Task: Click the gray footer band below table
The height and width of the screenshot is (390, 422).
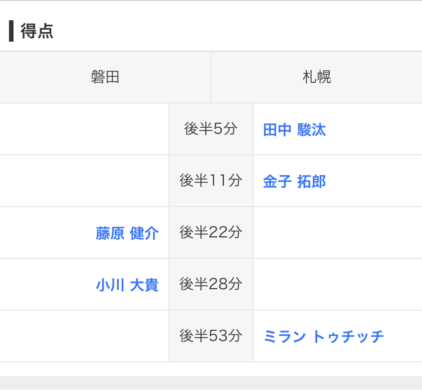Action: coord(211,383)
